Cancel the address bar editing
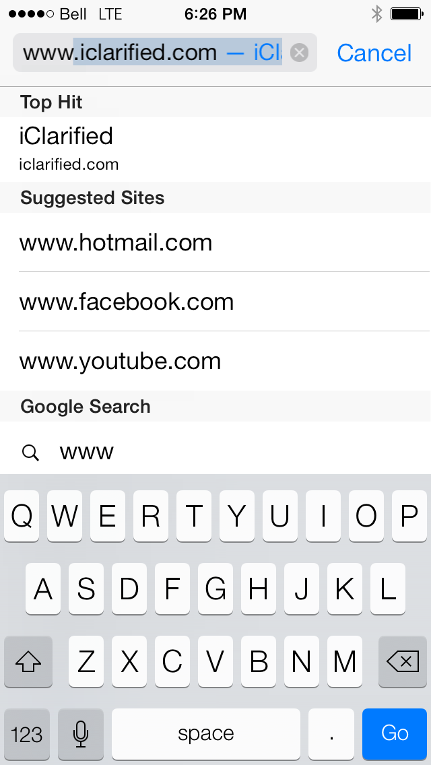Screen dimensions: 431x765 (374, 53)
